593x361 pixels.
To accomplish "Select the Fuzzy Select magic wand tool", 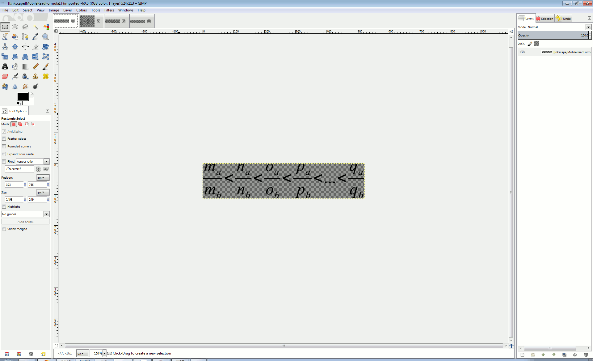I will (36, 27).
